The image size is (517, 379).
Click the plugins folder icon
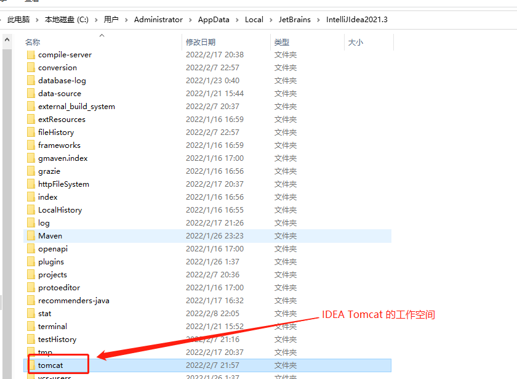tap(31, 261)
